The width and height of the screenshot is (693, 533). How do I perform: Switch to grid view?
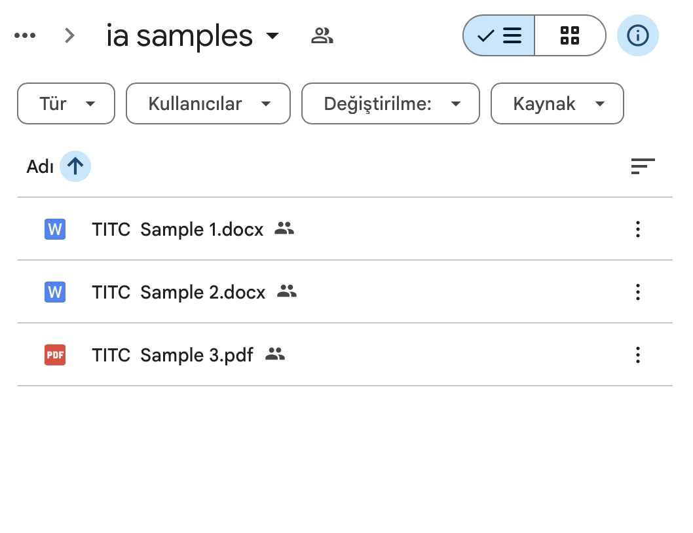tap(570, 35)
